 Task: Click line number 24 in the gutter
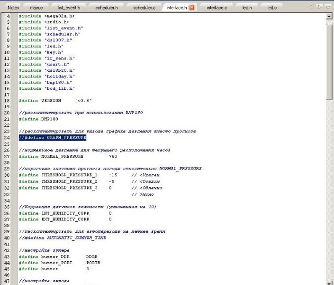[x=8, y=138]
